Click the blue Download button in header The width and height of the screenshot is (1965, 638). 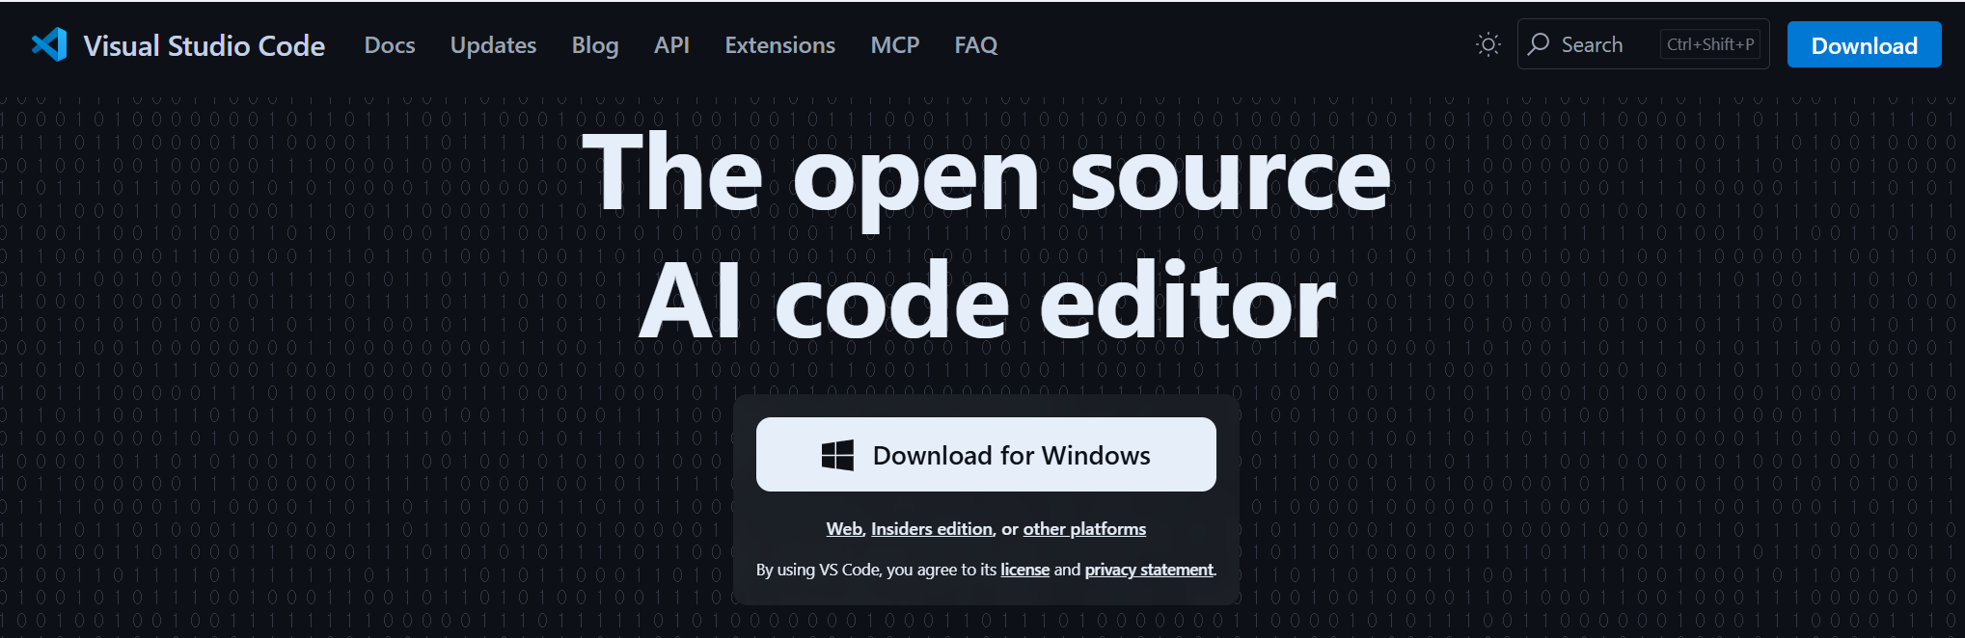[x=1864, y=44]
